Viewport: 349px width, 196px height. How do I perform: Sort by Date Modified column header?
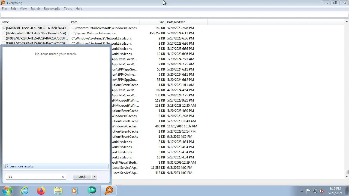[186, 22]
